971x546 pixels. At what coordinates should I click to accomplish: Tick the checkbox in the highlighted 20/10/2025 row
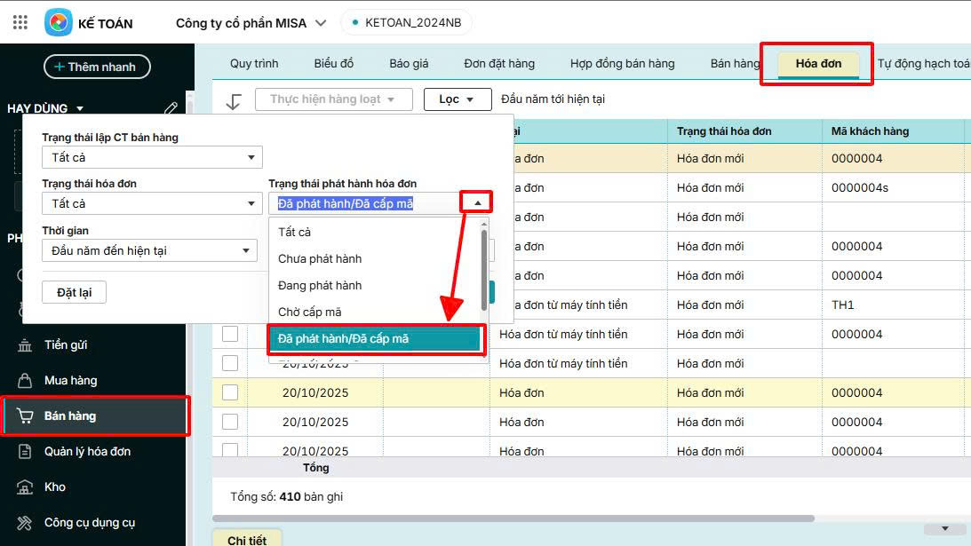point(230,393)
